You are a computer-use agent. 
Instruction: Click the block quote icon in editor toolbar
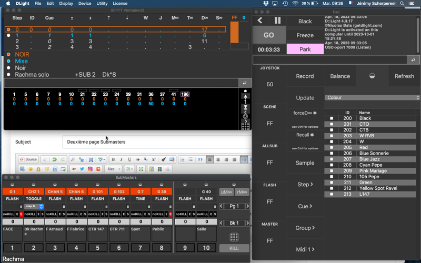click(x=200, y=159)
